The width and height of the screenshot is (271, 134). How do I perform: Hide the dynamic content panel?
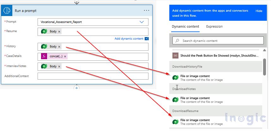259,11
